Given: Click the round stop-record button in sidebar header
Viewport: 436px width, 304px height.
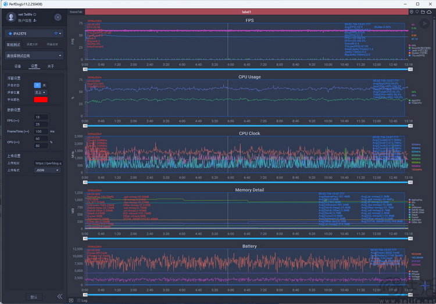Looking at the screenshot, I should (x=58, y=17).
